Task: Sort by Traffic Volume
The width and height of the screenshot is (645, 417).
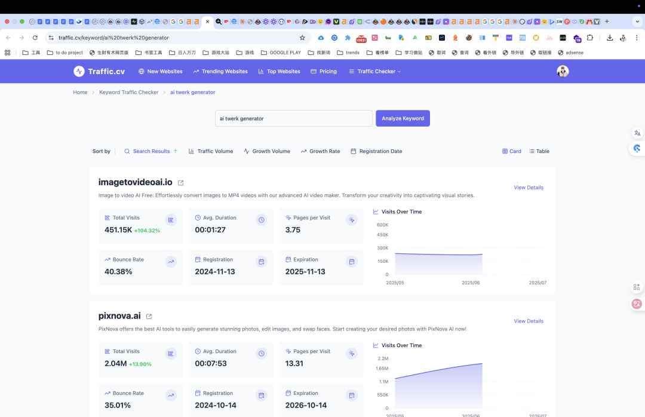Action: coord(211,151)
